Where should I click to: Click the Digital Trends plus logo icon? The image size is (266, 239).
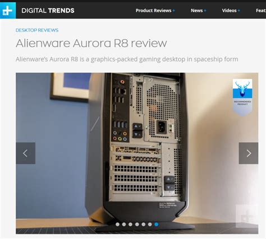click(8, 11)
